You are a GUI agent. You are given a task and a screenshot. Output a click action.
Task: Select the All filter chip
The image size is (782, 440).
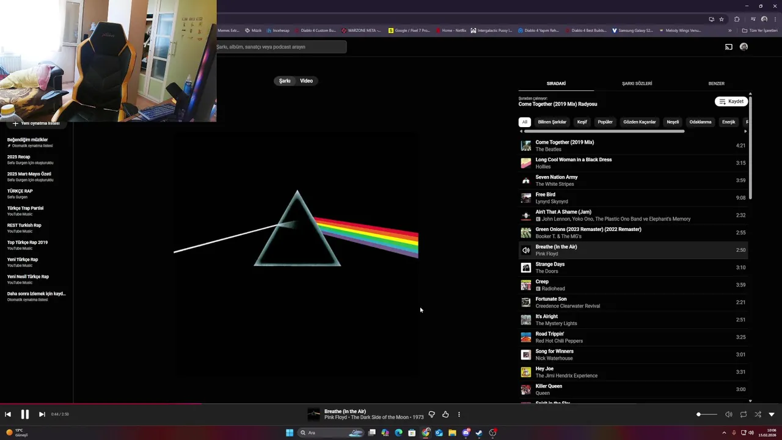point(524,122)
